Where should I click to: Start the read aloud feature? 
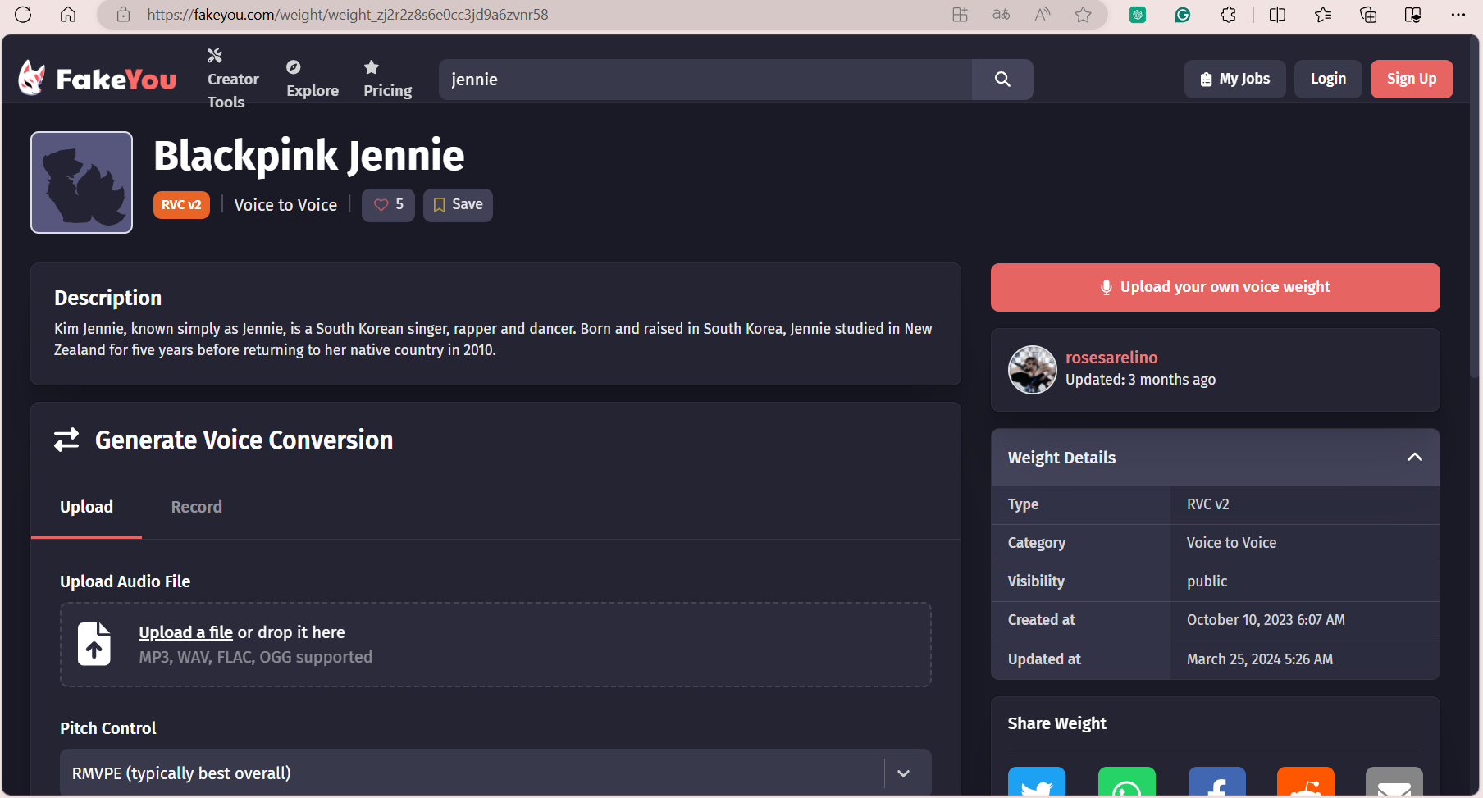[1043, 14]
